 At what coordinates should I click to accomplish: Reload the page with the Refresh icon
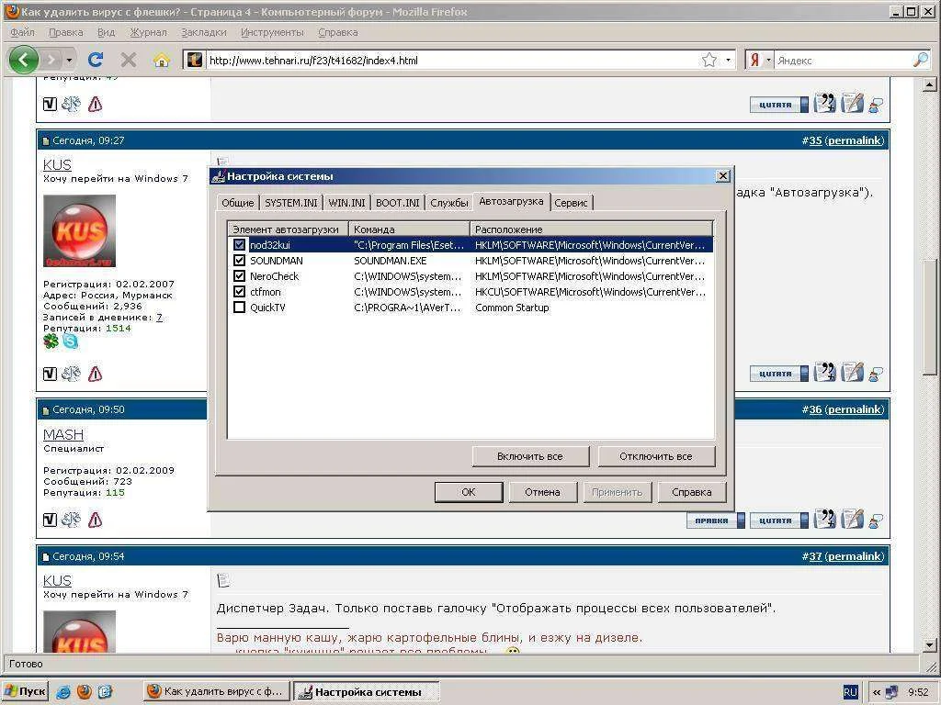96,60
